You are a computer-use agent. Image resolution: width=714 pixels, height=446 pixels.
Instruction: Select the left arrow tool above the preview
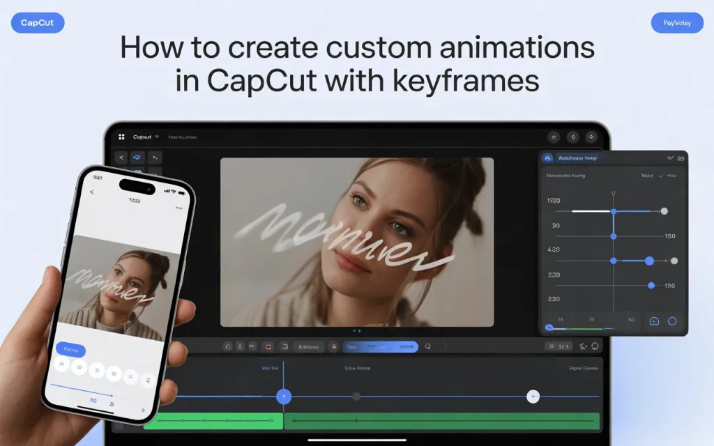[121, 157]
